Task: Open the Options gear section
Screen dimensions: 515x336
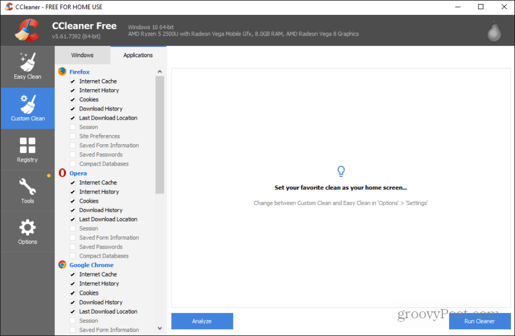Action: tap(27, 232)
